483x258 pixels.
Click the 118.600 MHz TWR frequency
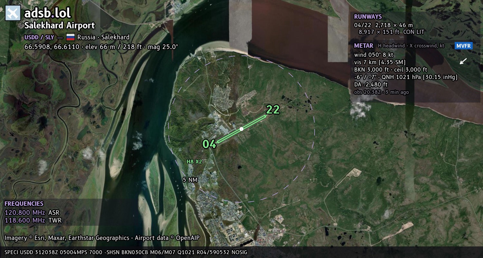click(x=33, y=221)
